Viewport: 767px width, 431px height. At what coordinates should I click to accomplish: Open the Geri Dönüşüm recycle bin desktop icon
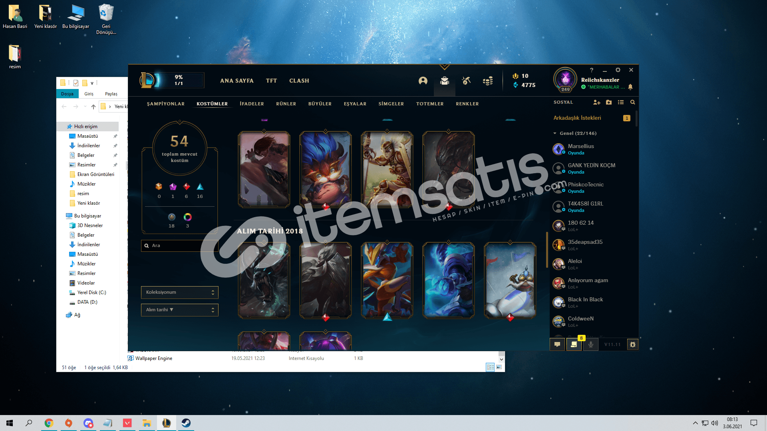106,19
